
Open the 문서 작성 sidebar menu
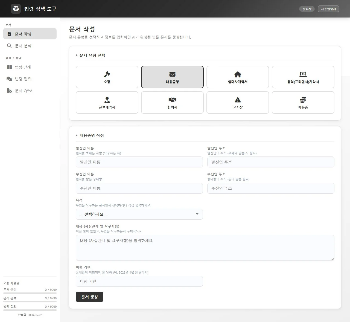pos(30,34)
